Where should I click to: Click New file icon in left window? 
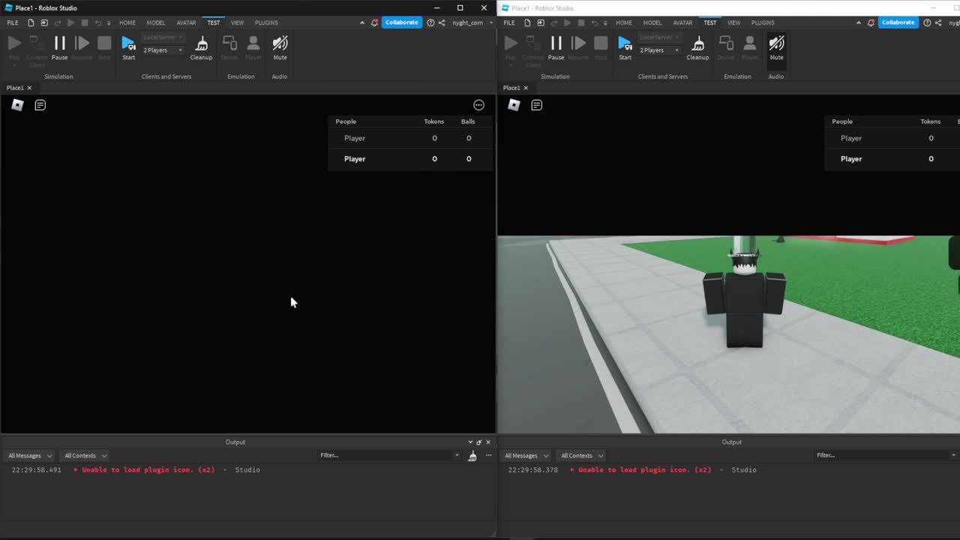click(31, 22)
